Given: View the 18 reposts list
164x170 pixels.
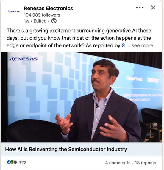Looking at the screenshot, I should click(x=146, y=163).
